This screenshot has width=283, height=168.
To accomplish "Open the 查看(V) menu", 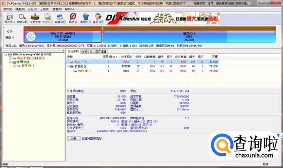I will [x=57, y=9].
